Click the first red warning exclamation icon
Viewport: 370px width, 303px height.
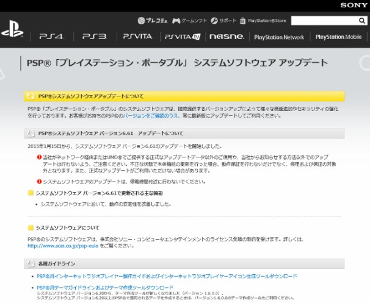tap(39, 157)
